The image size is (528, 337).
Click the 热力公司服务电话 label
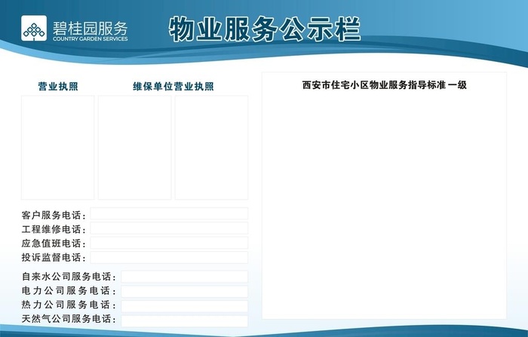[x=69, y=305]
